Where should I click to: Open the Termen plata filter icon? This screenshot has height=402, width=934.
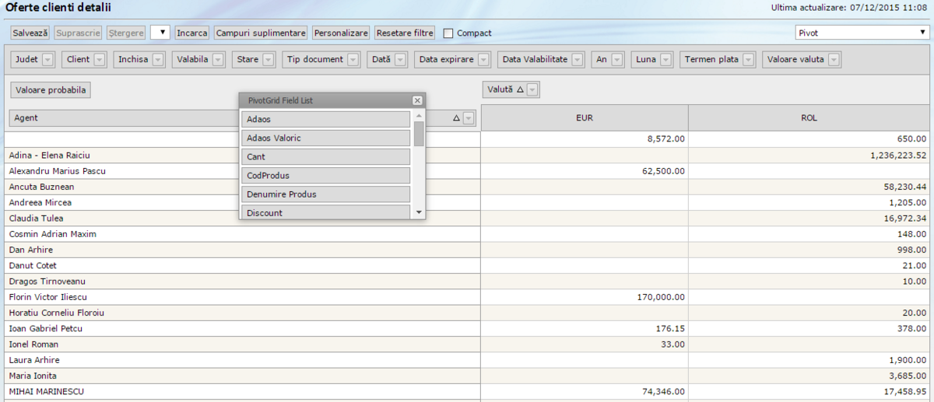(748, 60)
